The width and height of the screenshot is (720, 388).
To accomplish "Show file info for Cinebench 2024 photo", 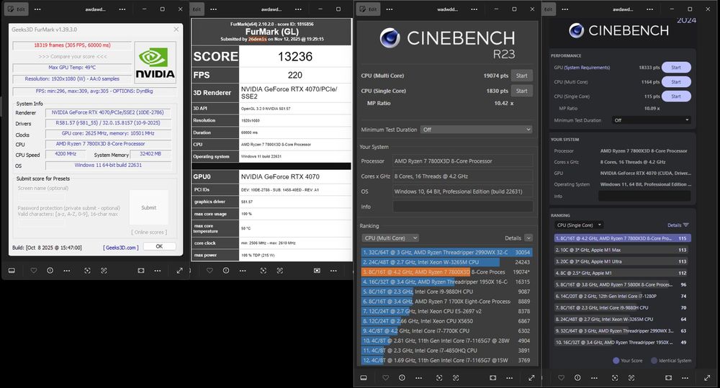I will pos(577,378).
